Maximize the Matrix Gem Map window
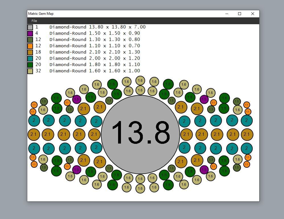The width and height of the screenshot is (284, 219). (x=240, y=14)
